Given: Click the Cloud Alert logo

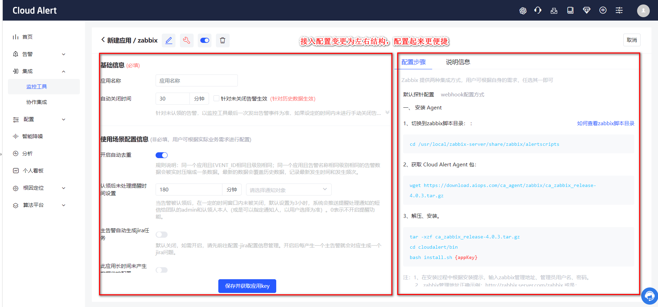Looking at the screenshot, I should pos(35,11).
